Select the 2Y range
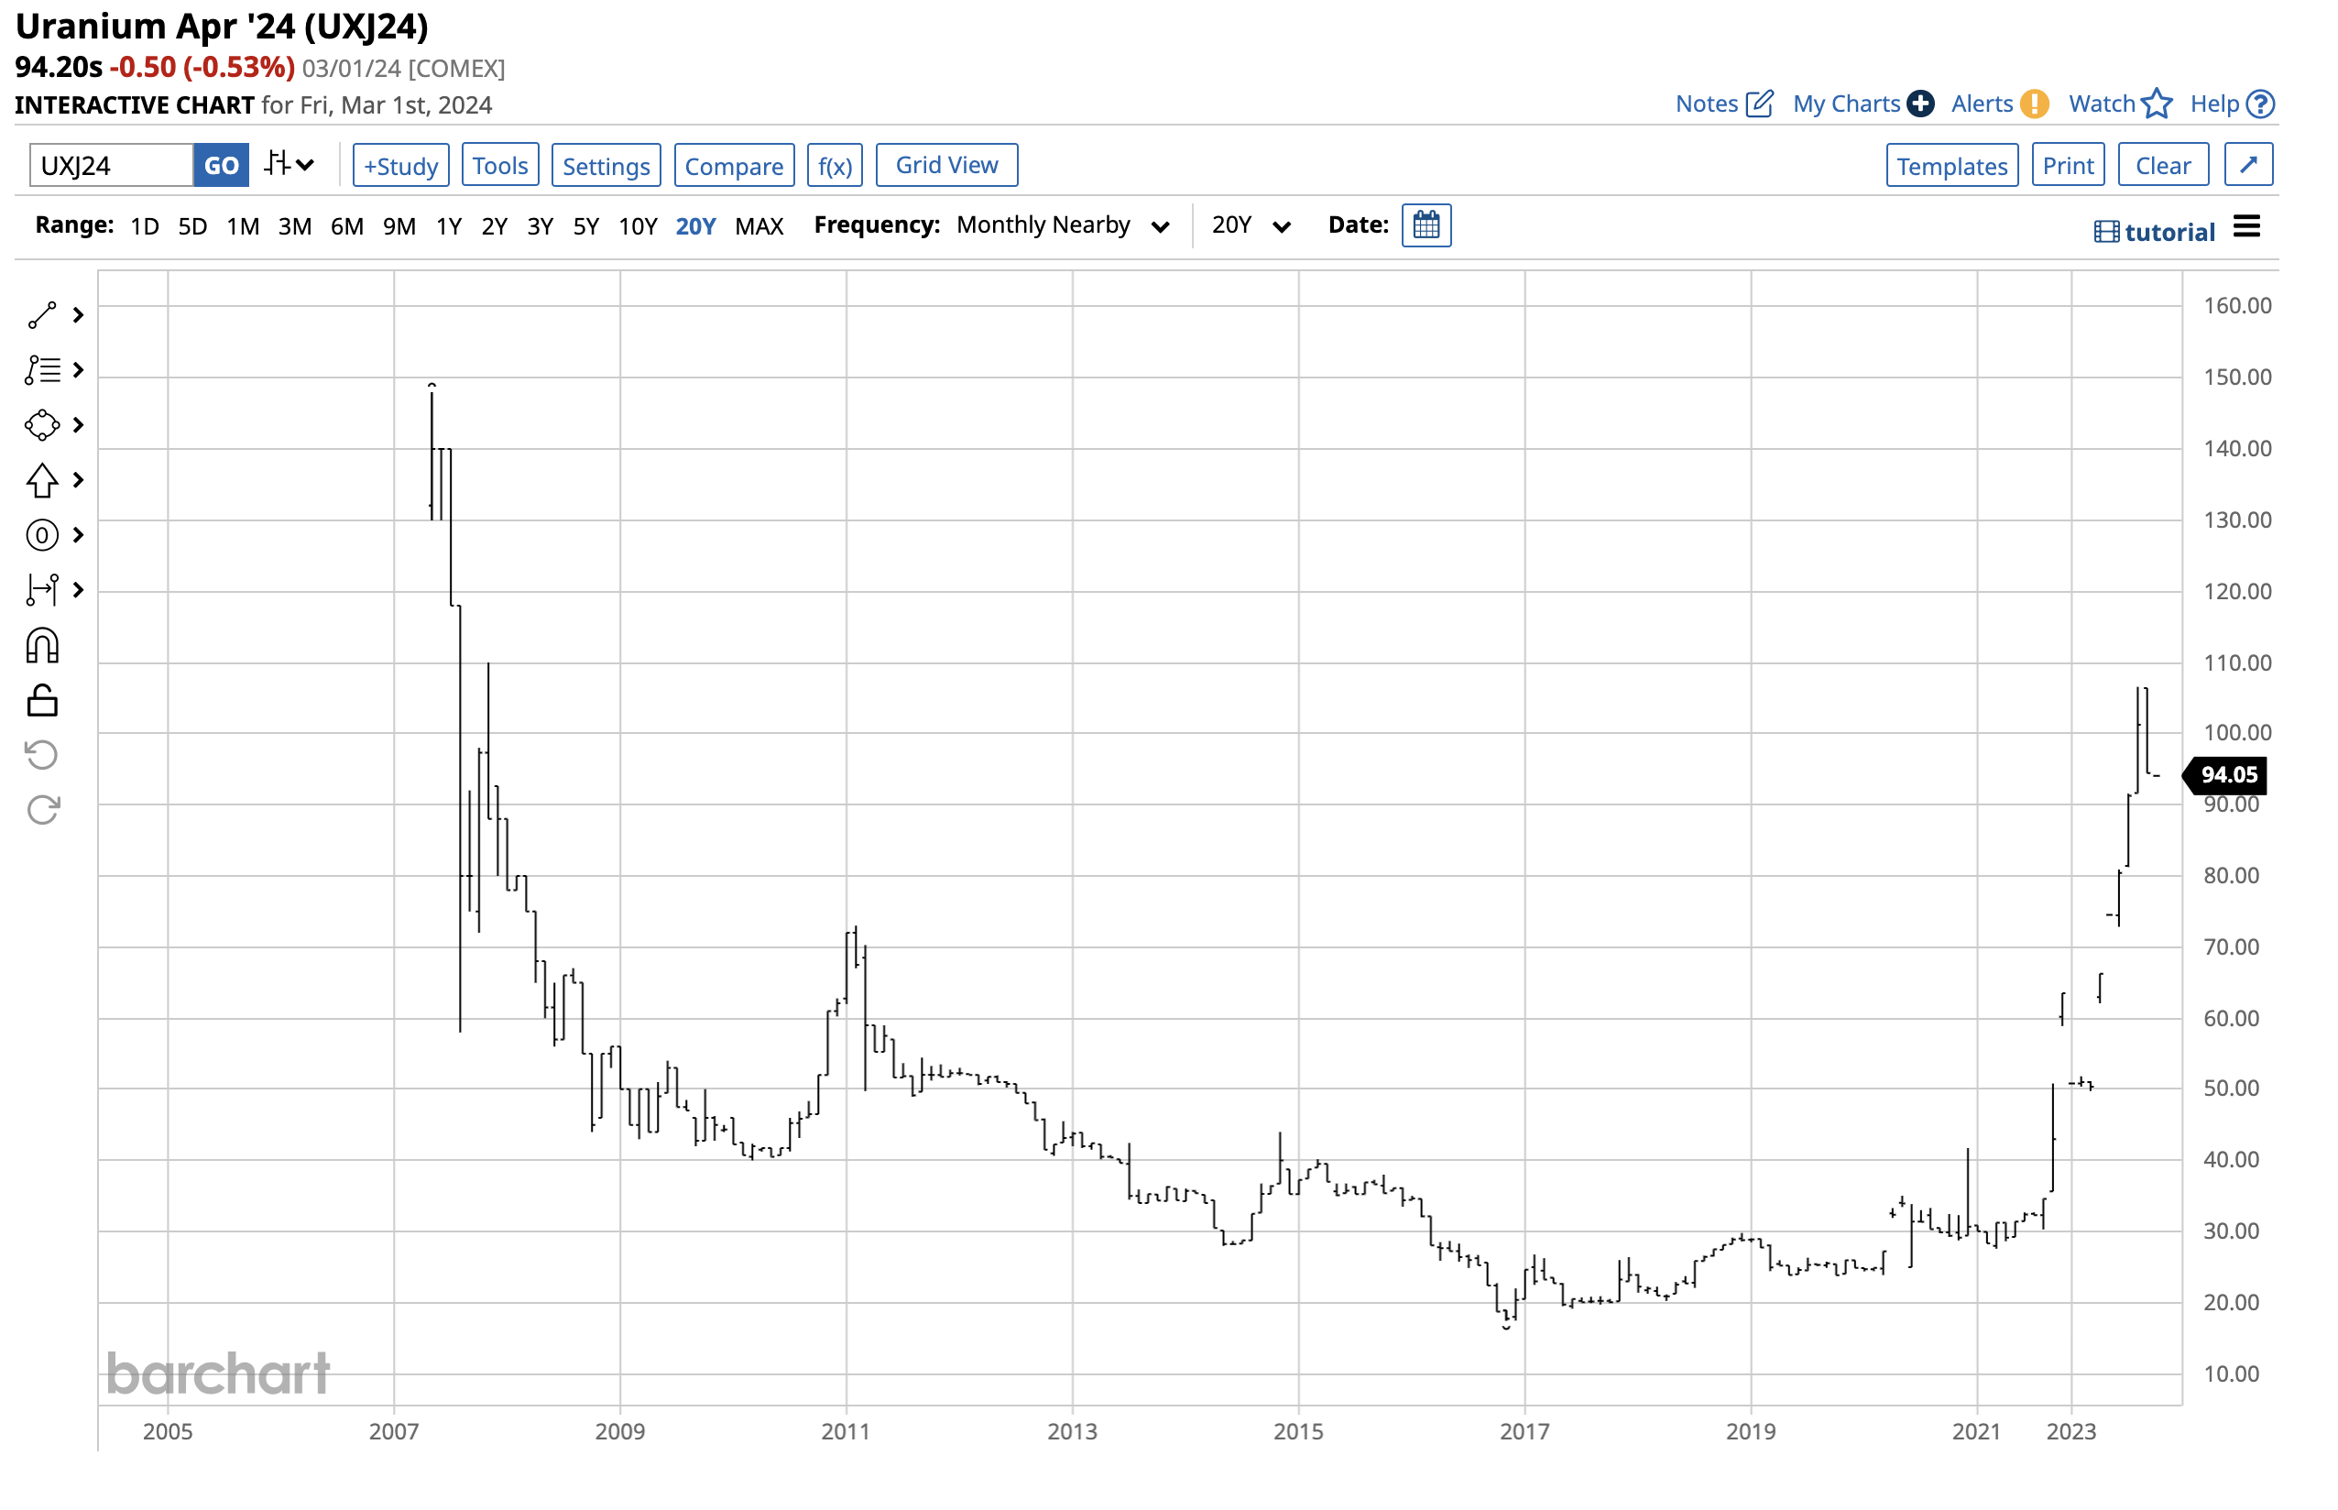This screenshot has height=1510, width=2338. tap(494, 225)
